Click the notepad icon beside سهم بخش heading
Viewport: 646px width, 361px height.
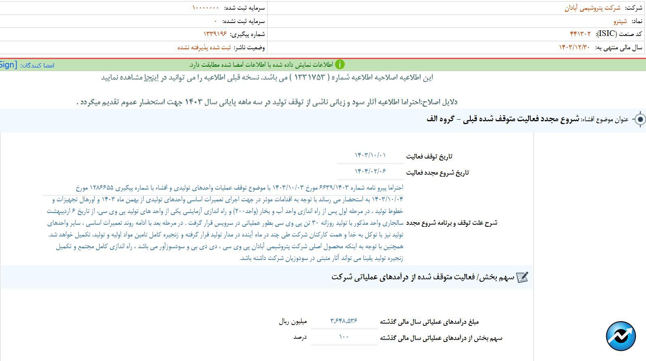pyautogui.click(x=523, y=277)
